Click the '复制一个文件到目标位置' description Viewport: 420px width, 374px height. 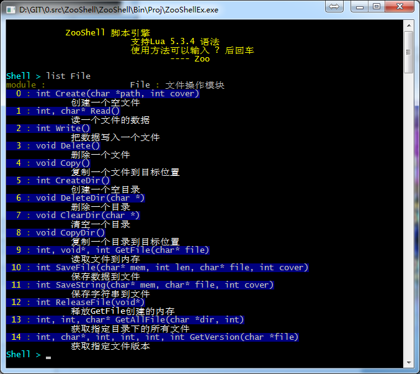(125, 172)
